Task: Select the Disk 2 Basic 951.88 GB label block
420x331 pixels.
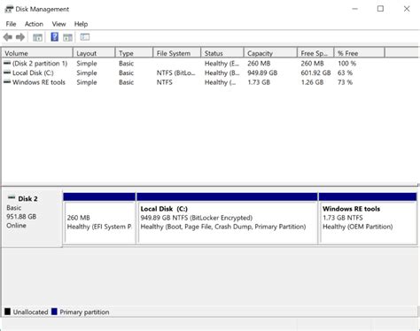Action: (x=32, y=218)
